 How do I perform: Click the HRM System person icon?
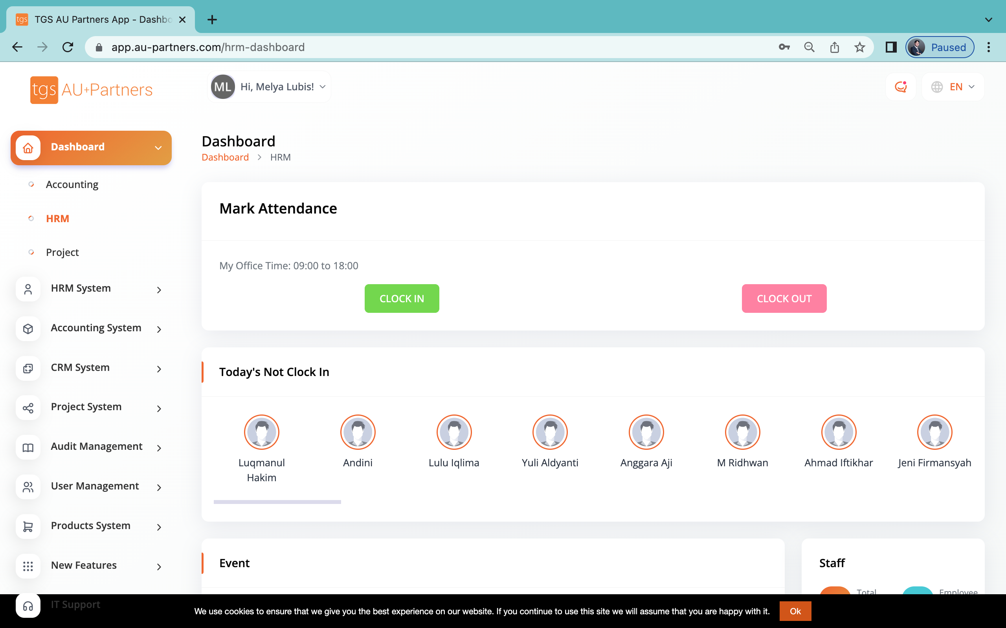click(28, 289)
